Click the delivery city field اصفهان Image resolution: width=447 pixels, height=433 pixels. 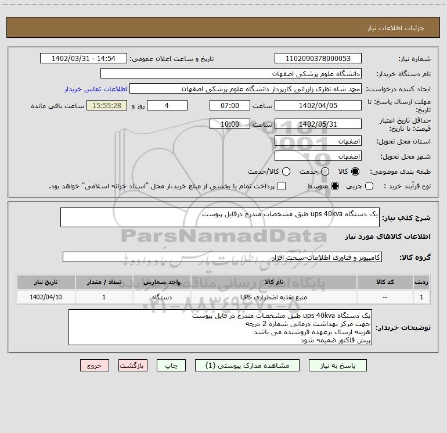[318, 156]
